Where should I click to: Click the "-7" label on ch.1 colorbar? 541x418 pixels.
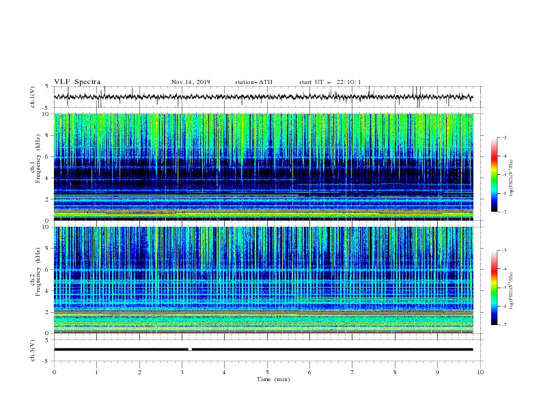coord(504,212)
